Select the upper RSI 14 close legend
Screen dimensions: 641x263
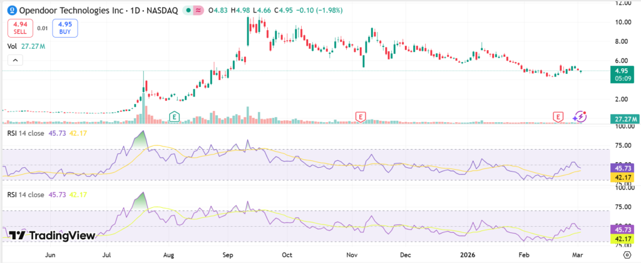click(x=25, y=133)
